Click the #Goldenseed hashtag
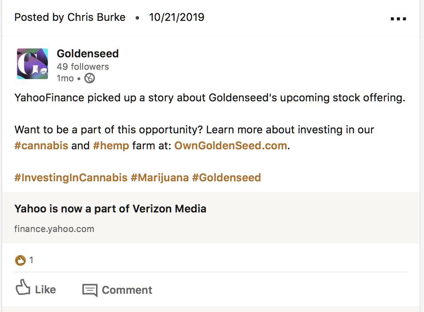Viewport: 424px width, 312px height. [226, 178]
